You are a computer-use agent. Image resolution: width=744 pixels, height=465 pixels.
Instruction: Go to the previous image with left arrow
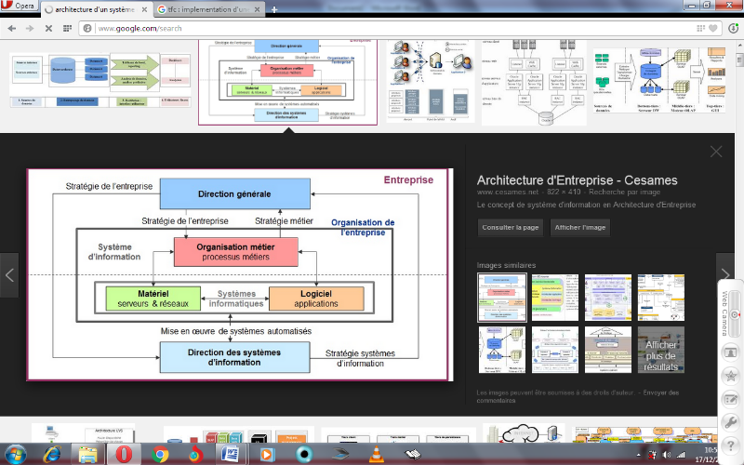(9, 275)
